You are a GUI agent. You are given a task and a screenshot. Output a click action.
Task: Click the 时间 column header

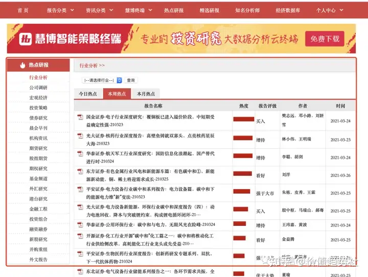(x=340, y=106)
